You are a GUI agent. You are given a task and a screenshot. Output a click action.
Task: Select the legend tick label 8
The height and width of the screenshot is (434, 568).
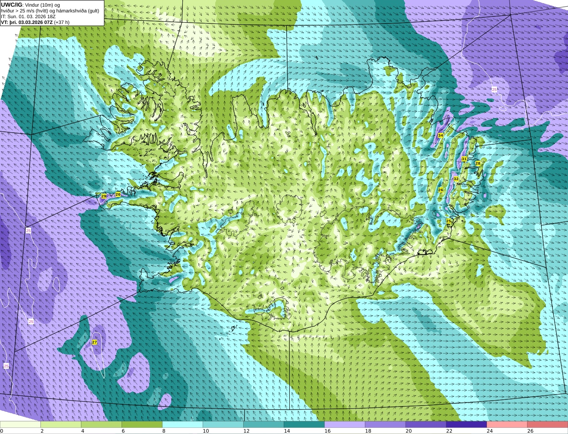[x=164, y=431]
